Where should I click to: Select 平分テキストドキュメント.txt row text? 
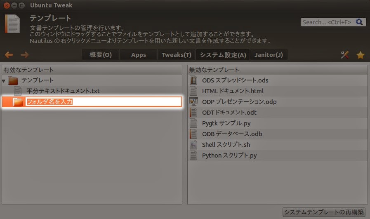(x=63, y=91)
